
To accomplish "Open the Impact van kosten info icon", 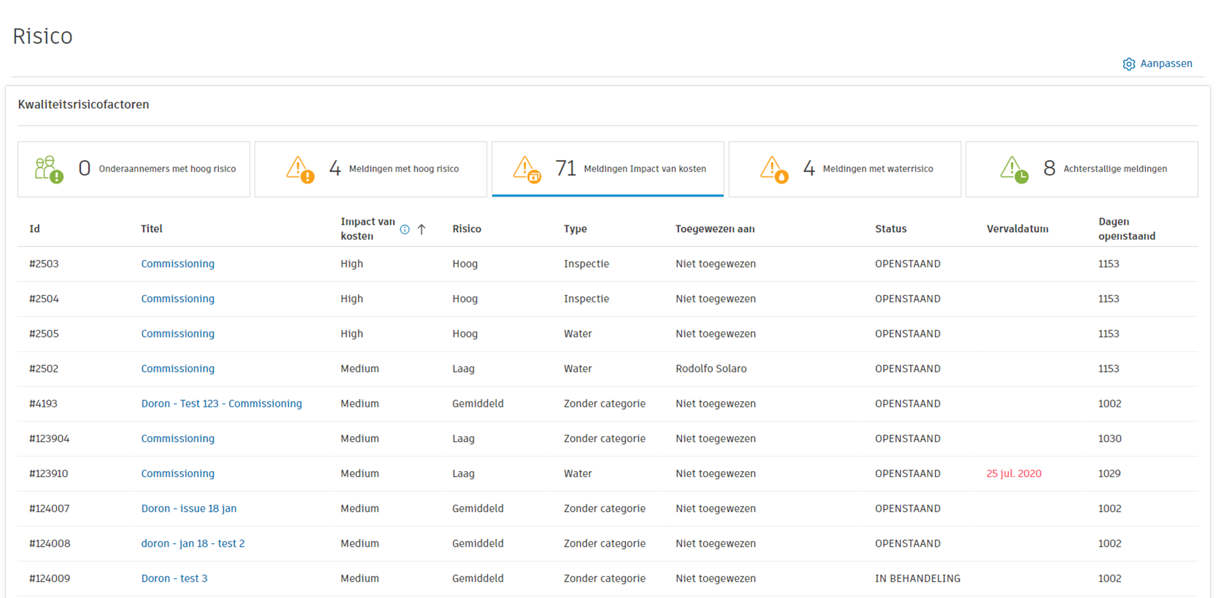I will coord(405,229).
